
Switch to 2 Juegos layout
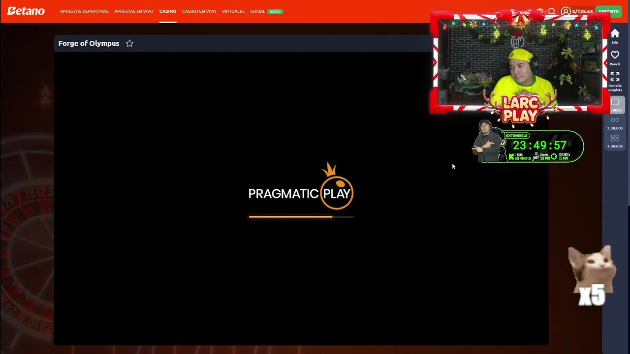[615, 123]
